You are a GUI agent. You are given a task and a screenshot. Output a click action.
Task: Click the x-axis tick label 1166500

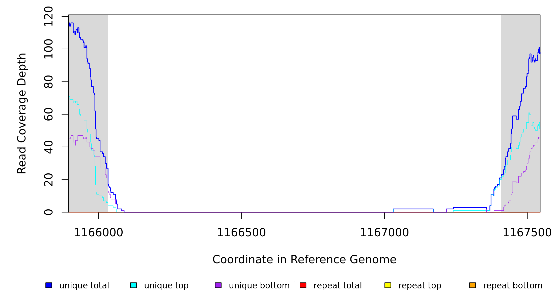[x=241, y=233]
